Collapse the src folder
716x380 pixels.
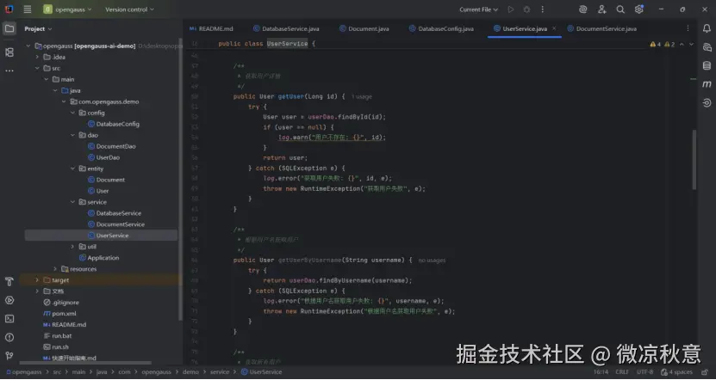pyautogui.click(x=37, y=68)
